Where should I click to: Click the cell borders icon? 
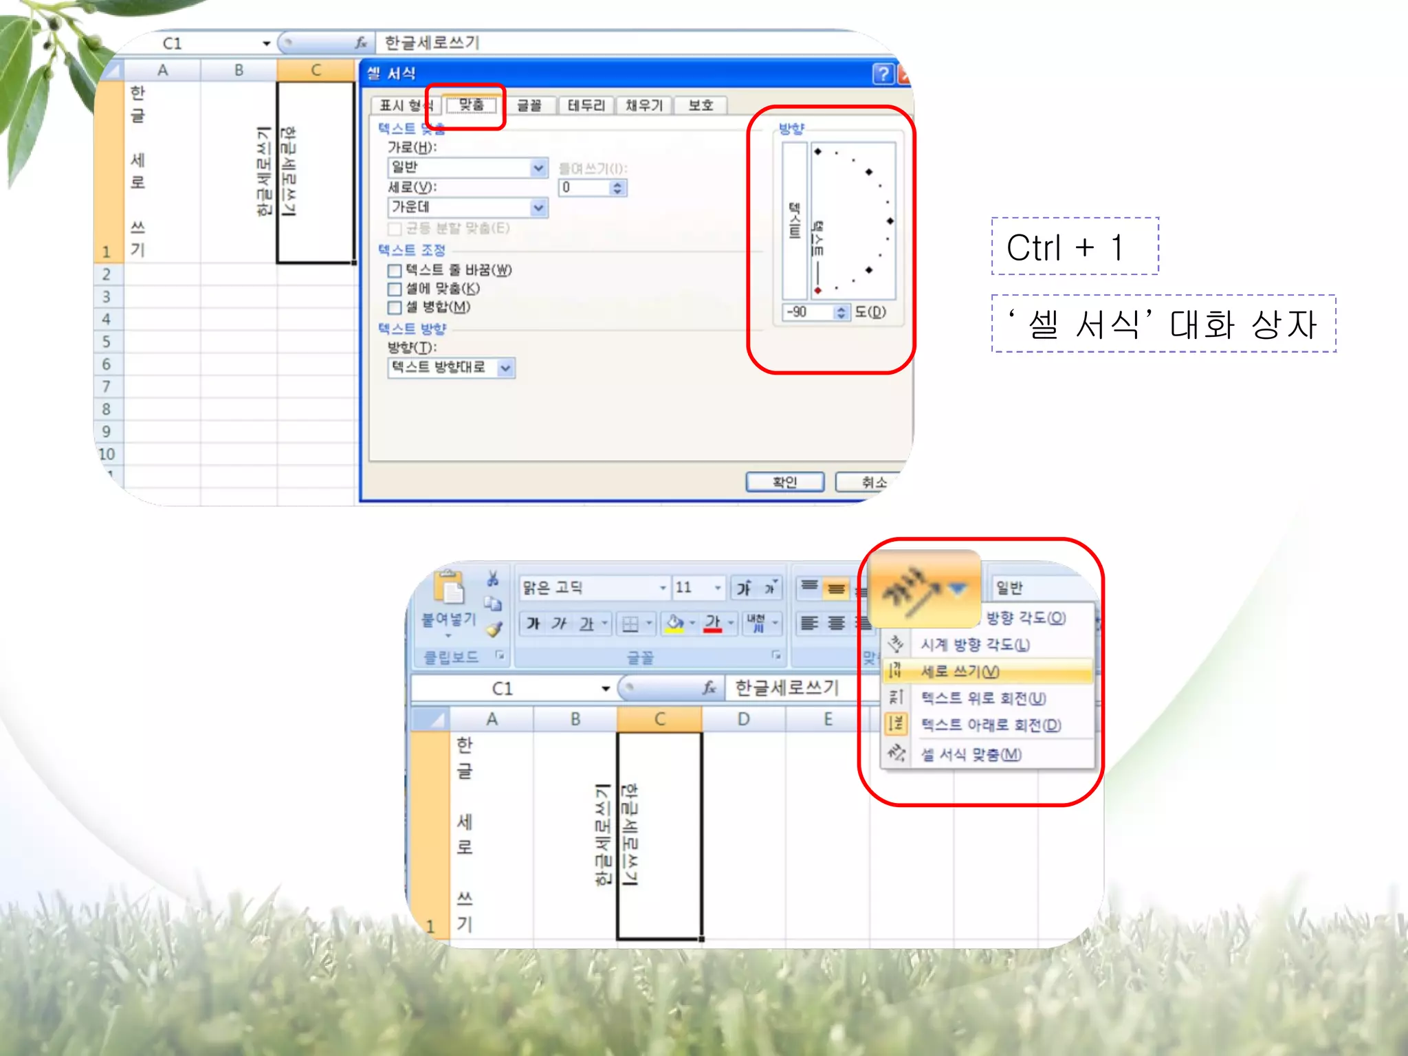(630, 624)
